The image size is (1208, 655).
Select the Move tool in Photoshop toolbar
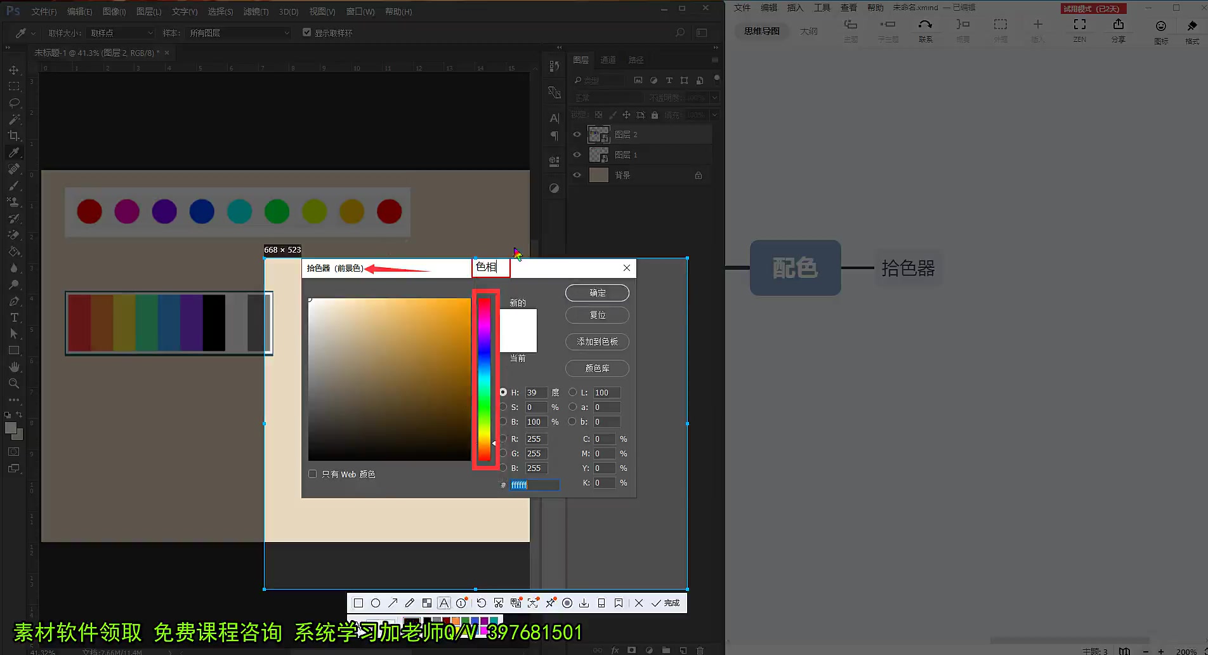pyautogui.click(x=14, y=70)
